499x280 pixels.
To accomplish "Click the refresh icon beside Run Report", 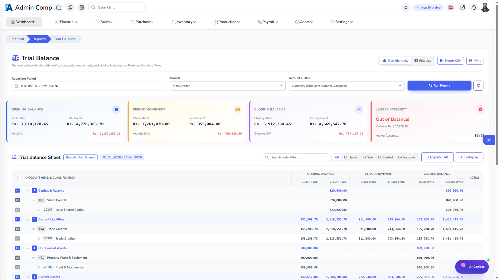I will (x=478, y=86).
